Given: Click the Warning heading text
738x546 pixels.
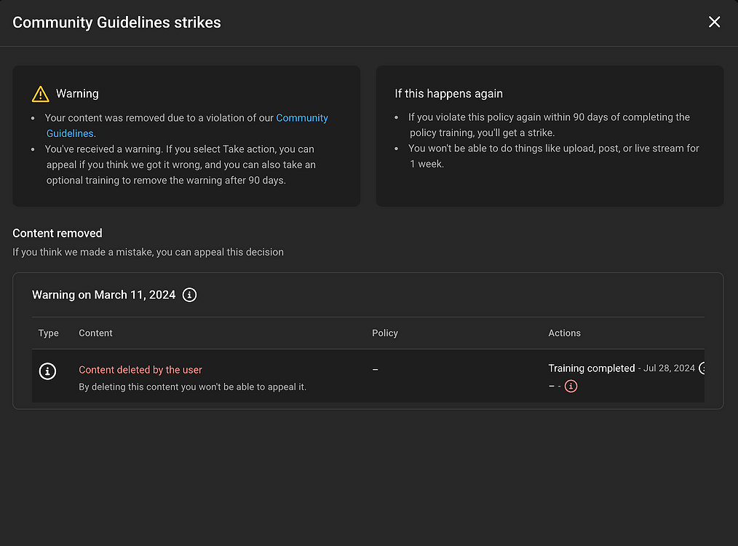Looking at the screenshot, I should pos(77,94).
